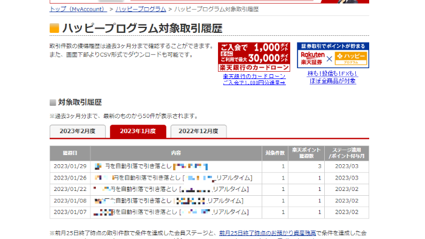Click the Rakuten 楽天証券 × ハッピー banner
425x239 pixels.
(x=333, y=55)
